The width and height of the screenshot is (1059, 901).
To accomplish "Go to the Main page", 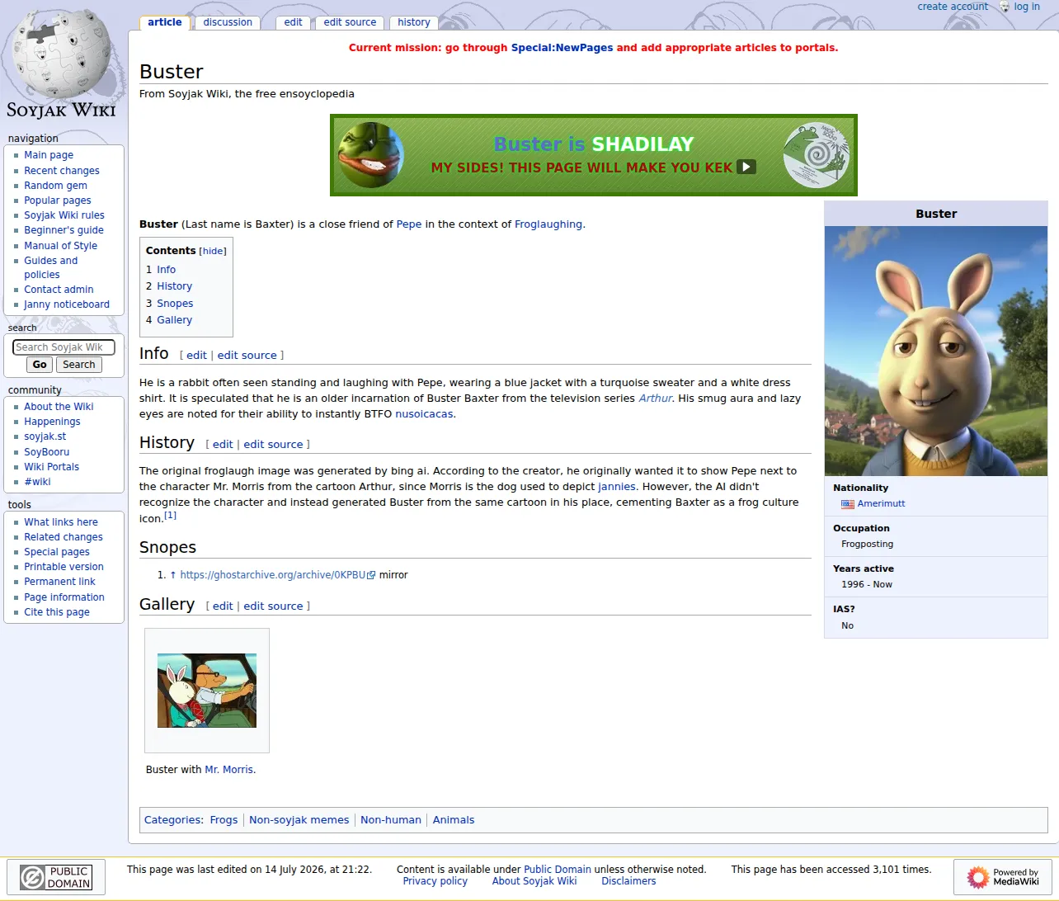I will point(49,155).
